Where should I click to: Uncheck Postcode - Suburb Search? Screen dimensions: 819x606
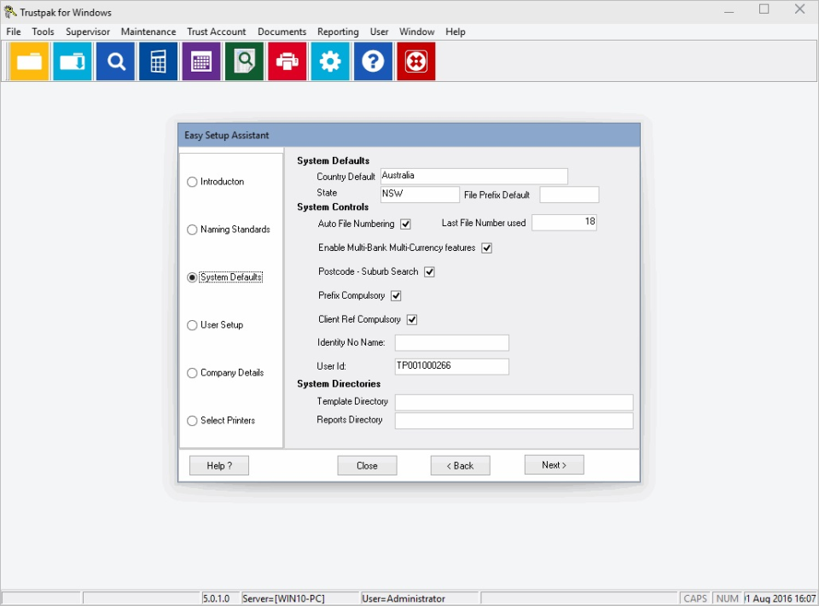(431, 271)
